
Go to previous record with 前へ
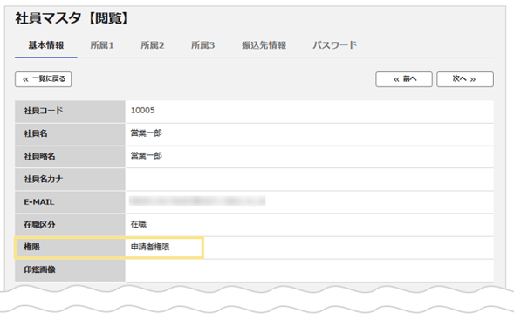(404, 79)
